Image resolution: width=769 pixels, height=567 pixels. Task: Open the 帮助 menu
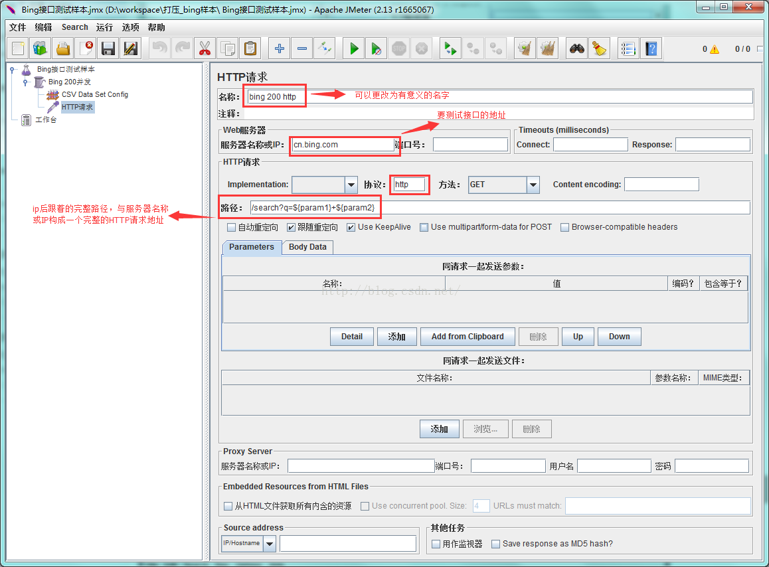[x=157, y=27]
